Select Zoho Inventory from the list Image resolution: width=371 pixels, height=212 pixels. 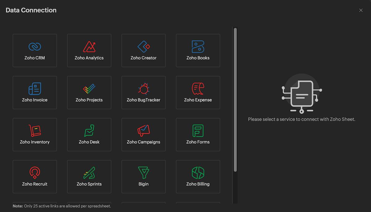coord(35,134)
